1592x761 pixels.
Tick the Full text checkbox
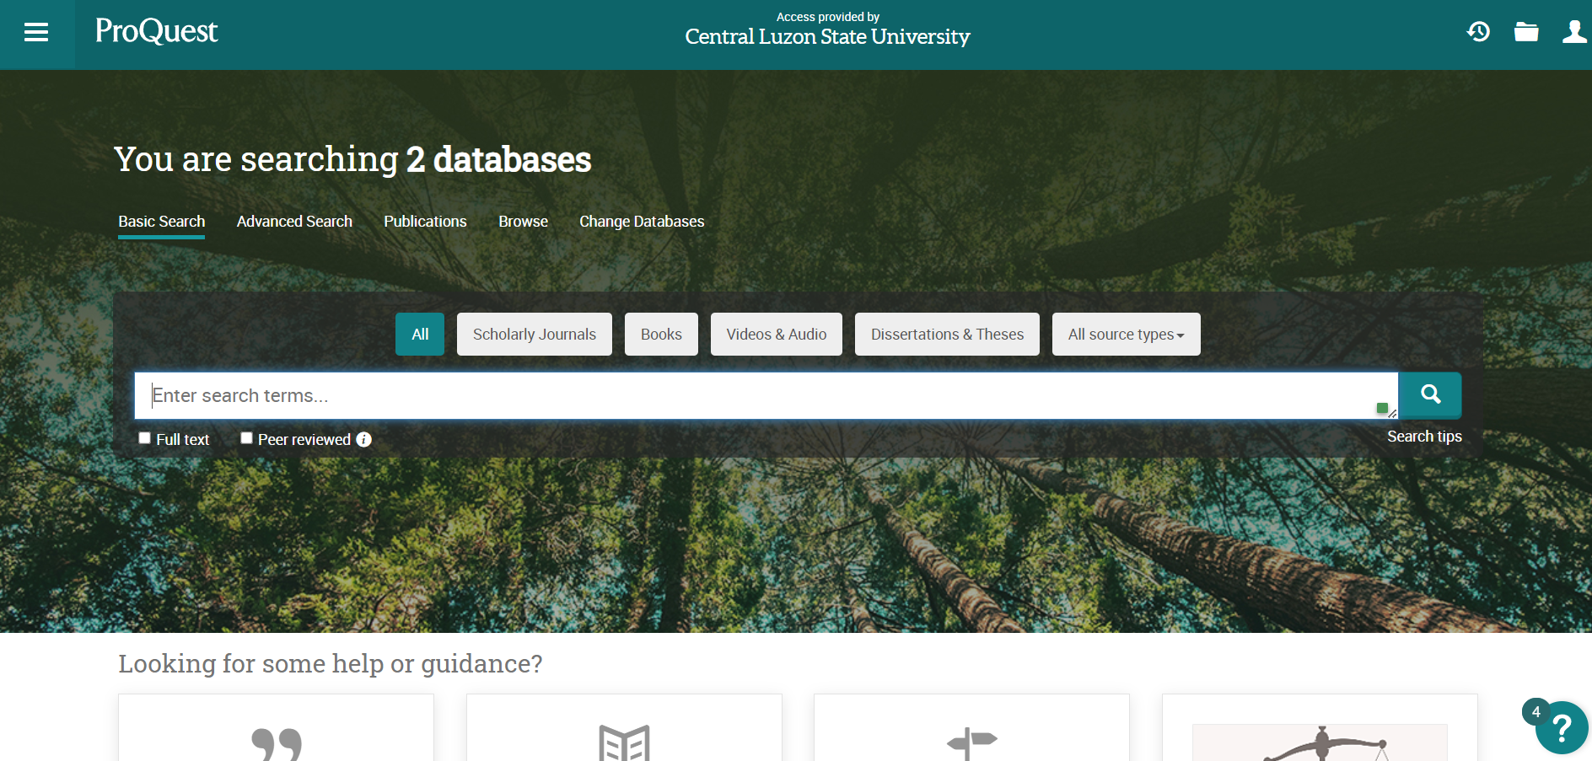[x=145, y=438]
